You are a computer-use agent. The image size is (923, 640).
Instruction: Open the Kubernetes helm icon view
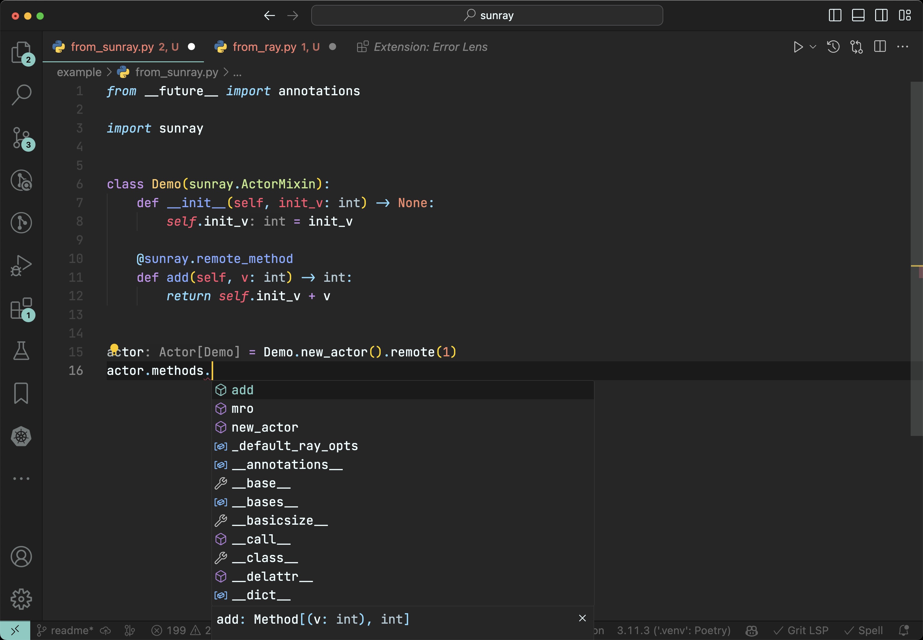click(21, 436)
